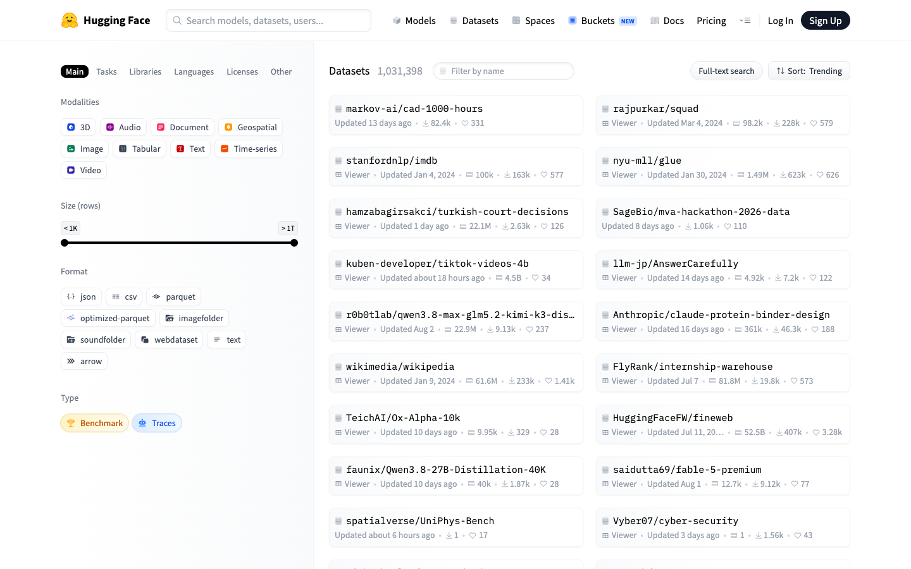Image resolution: width=911 pixels, height=569 pixels.
Task: Click the imagefolder format icon
Action: coord(170,318)
